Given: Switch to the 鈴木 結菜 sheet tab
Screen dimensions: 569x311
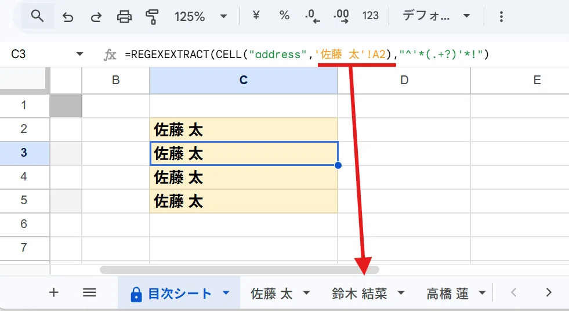Looking at the screenshot, I should [359, 294].
